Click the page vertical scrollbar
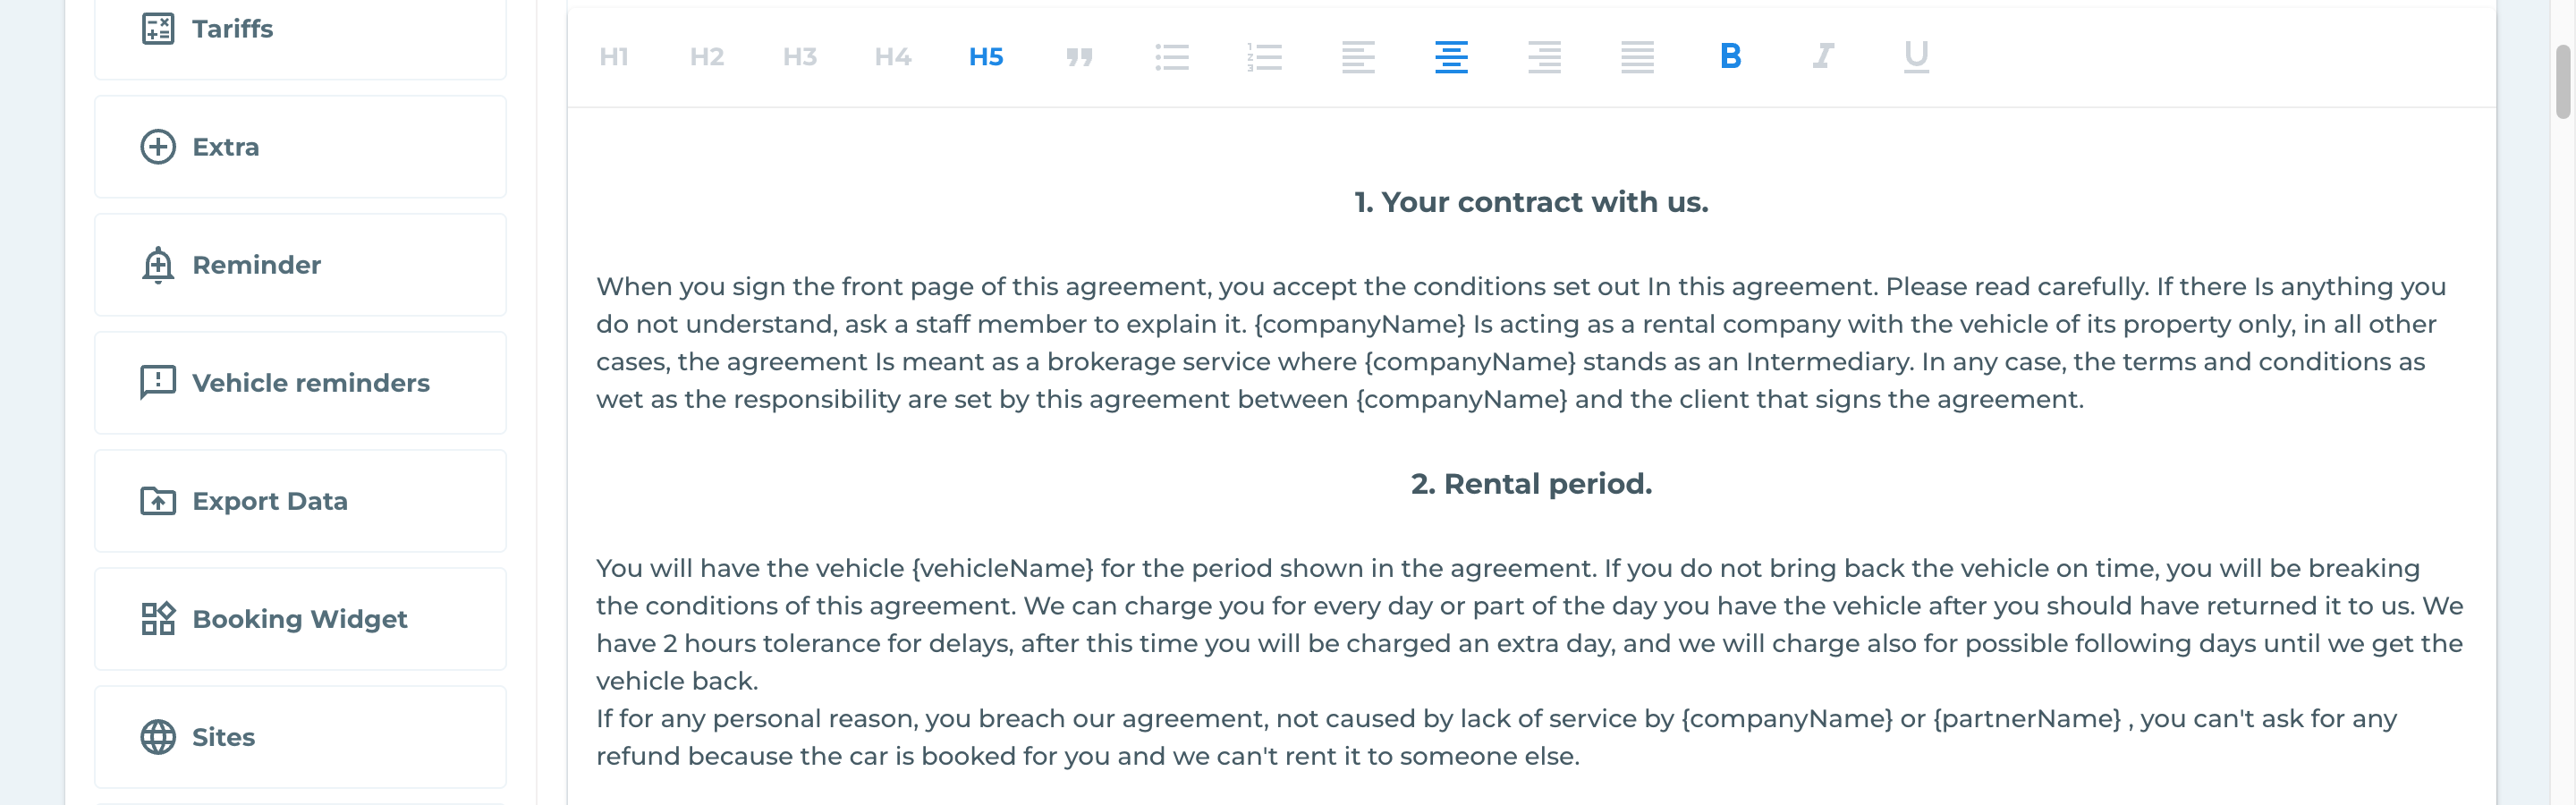This screenshot has height=805, width=2576. tap(2563, 82)
